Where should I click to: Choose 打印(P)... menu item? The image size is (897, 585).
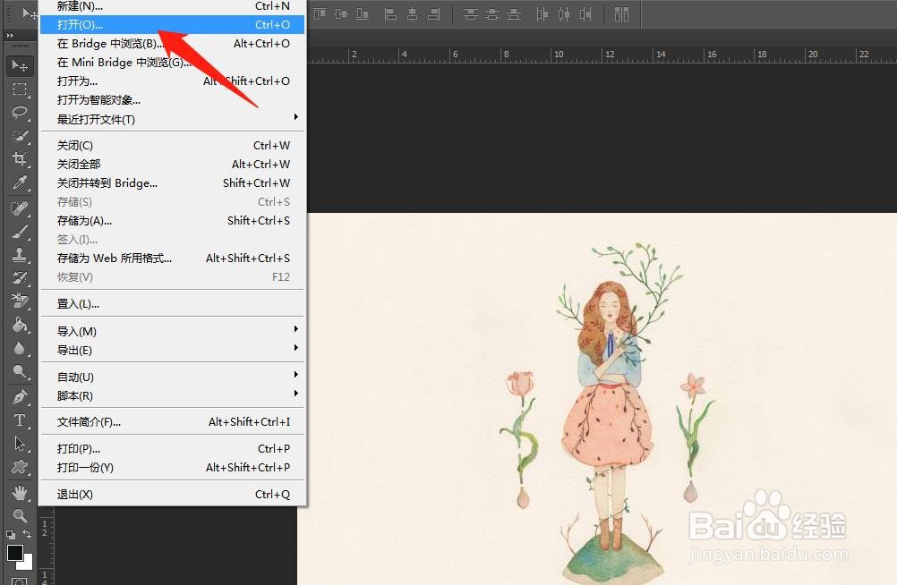172,449
